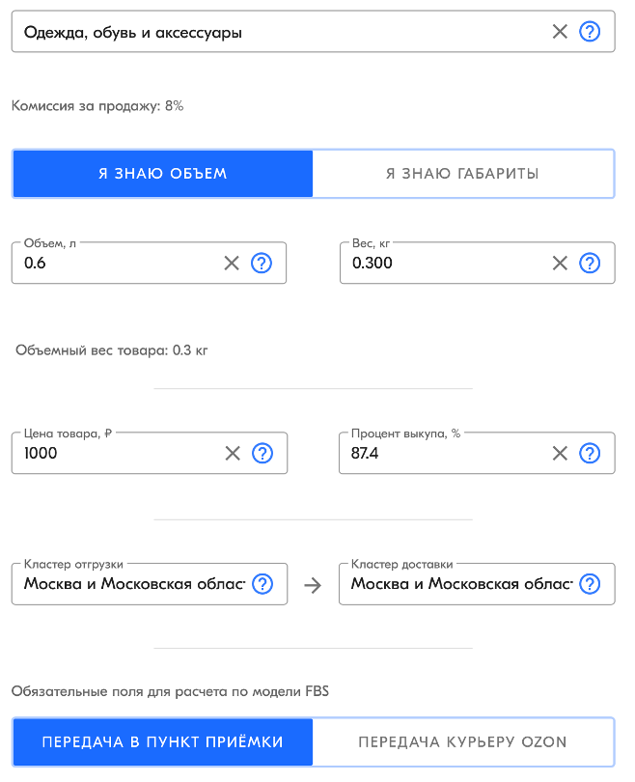Screen dimensions: 635x782
Task: Open help for Кластер доставки
Action: pyautogui.click(x=590, y=584)
